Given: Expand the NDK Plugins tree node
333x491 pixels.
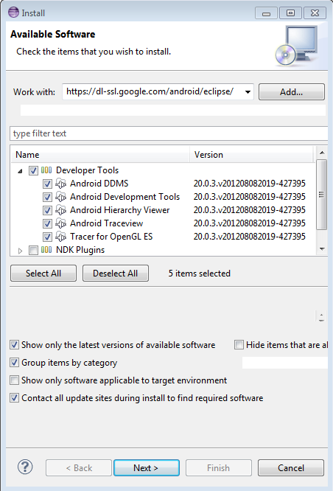Looking at the screenshot, I should pyautogui.click(x=21, y=251).
